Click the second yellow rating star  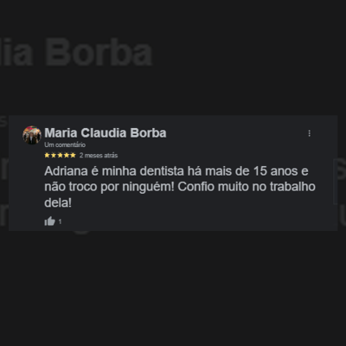click(x=54, y=155)
